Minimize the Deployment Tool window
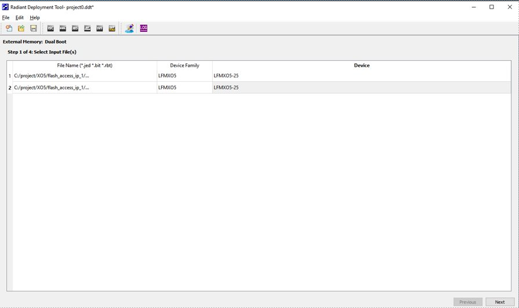The width and height of the screenshot is (519, 308). pyautogui.click(x=474, y=7)
